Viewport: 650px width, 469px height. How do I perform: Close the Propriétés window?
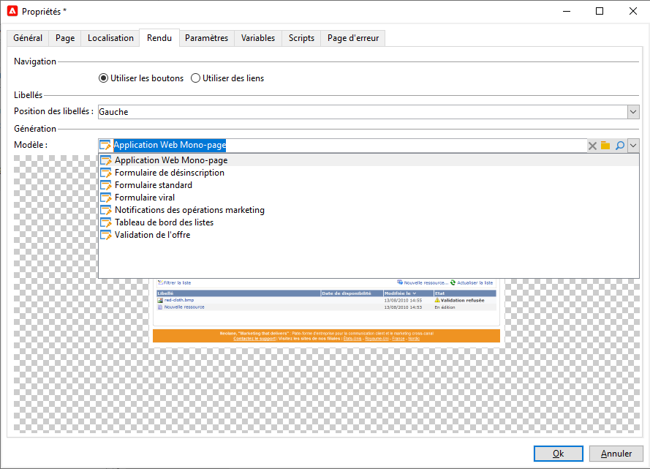[x=633, y=11]
